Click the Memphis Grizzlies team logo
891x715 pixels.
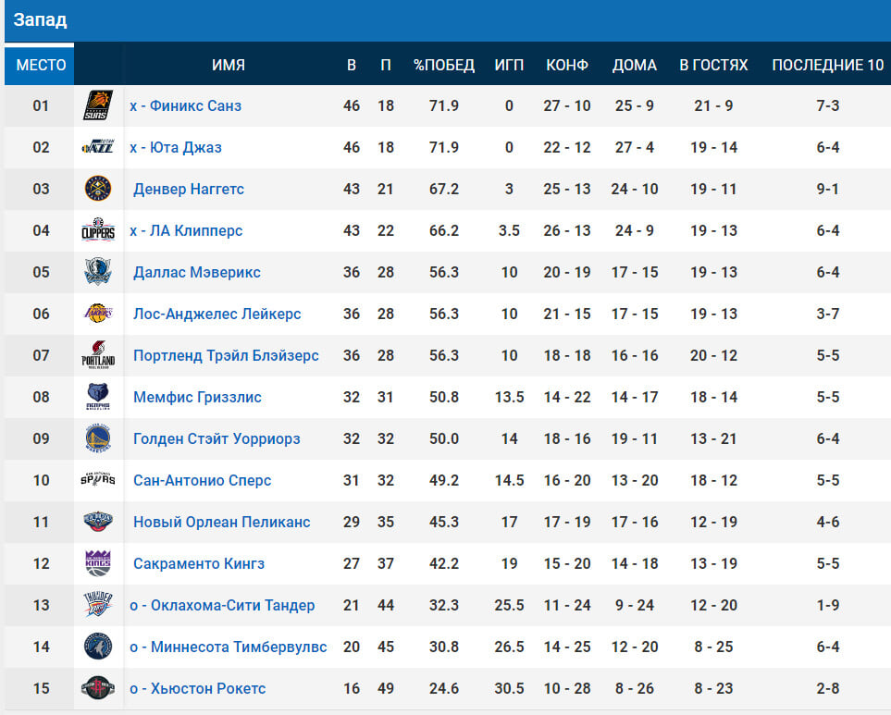98,397
